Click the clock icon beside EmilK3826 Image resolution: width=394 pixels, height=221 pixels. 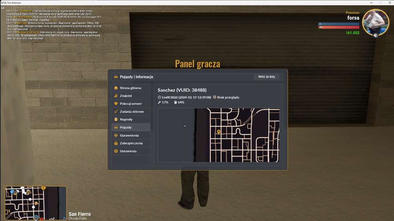point(159,98)
